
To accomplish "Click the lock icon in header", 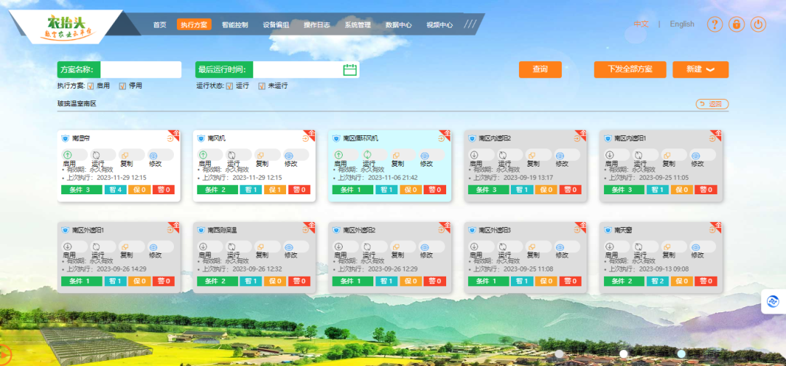I will pos(737,24).
